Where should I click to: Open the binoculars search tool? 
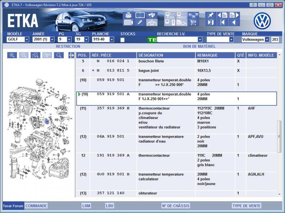[x=152, y=15]
